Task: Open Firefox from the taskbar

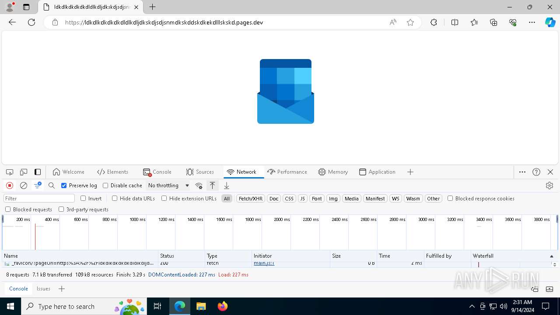Action: (x=223, y=306)
